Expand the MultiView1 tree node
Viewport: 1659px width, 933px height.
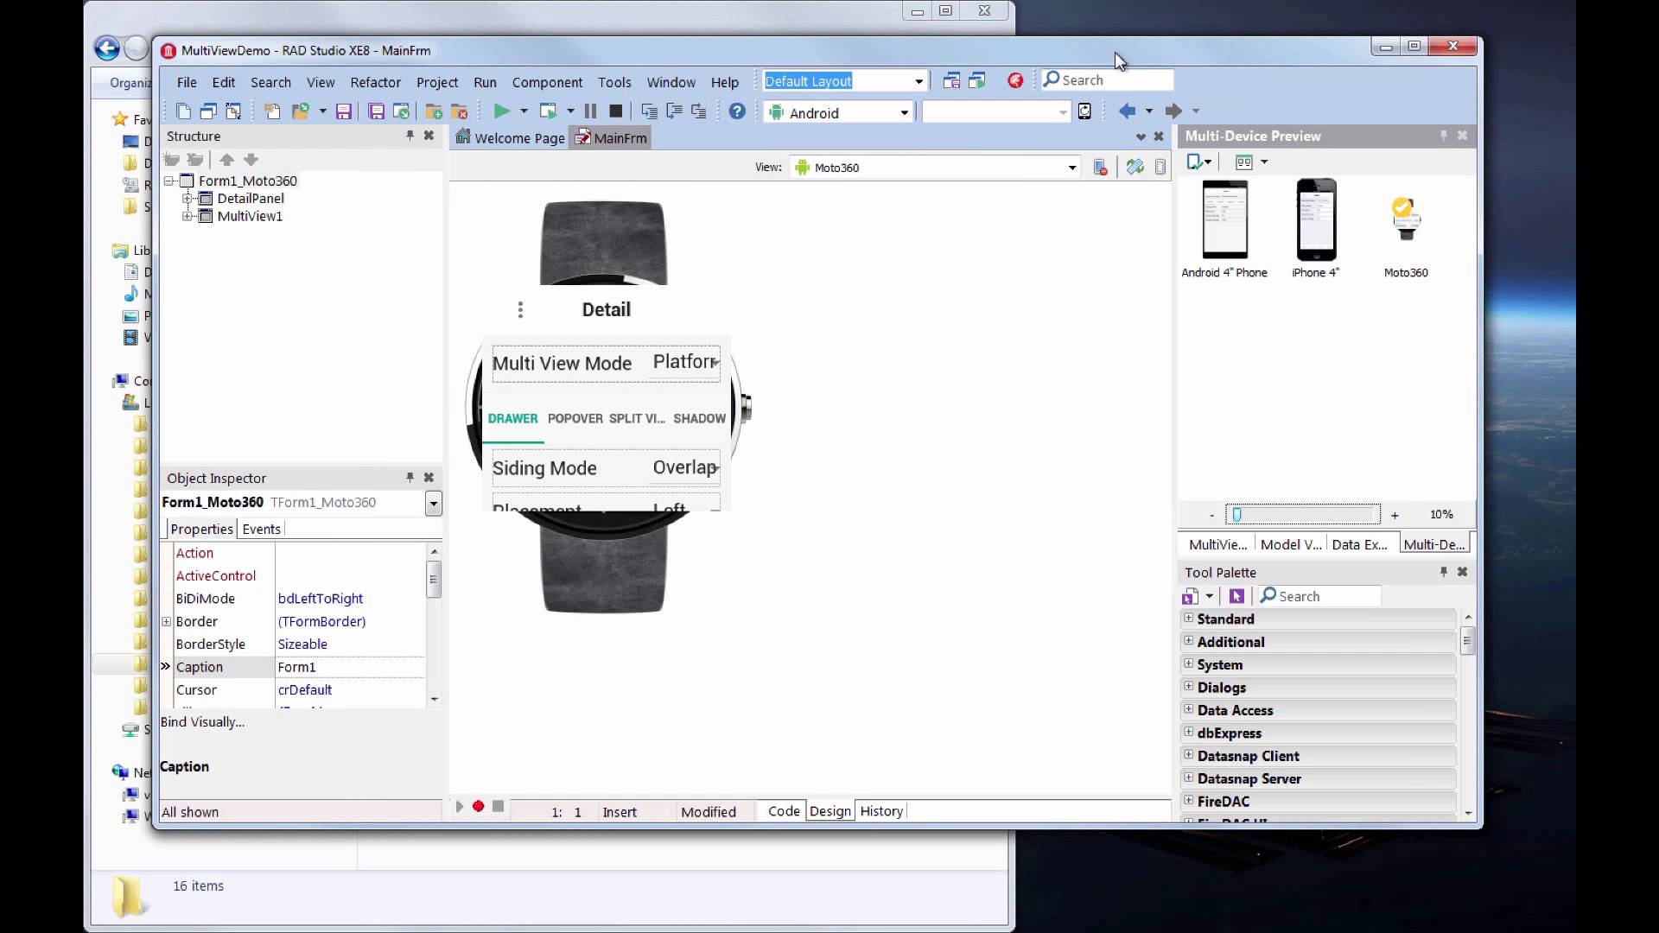coord(188,216)
